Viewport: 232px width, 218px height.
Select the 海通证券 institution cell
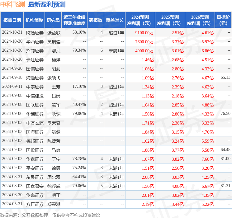[35, 78]
